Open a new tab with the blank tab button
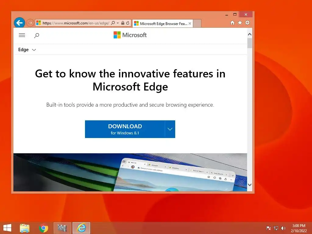The width and height of the screenshot is (312, 234). [x=197, y=23]
